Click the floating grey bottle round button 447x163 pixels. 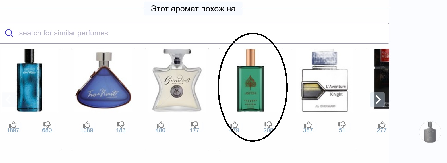[x=430, y=132]
